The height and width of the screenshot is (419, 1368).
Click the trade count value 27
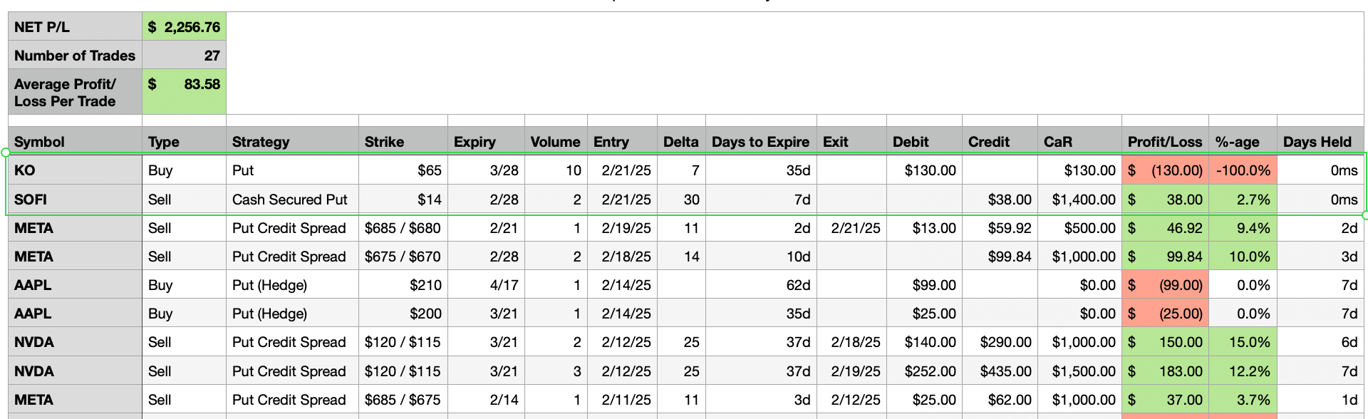click(185, 55)
